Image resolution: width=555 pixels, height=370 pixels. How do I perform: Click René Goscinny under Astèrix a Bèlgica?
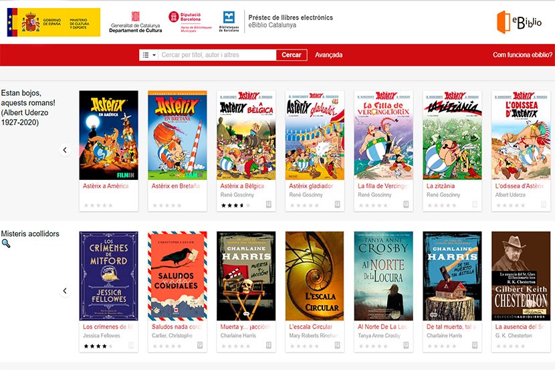tap(237, 195)
